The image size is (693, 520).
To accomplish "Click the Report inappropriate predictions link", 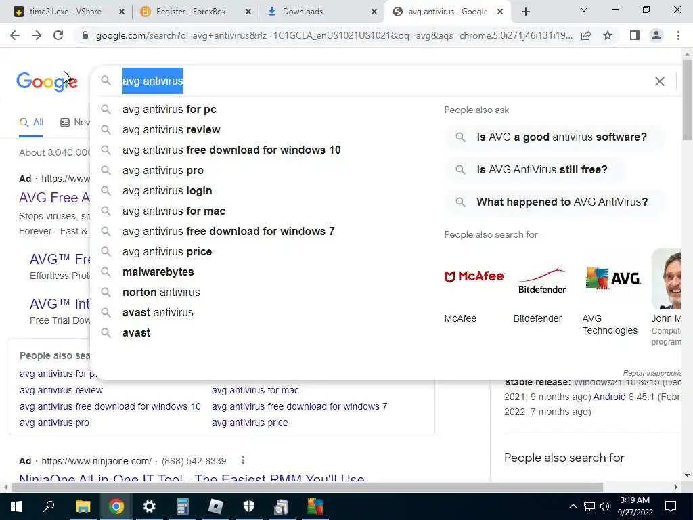I will pyautogui.click(x=652, y=373).
